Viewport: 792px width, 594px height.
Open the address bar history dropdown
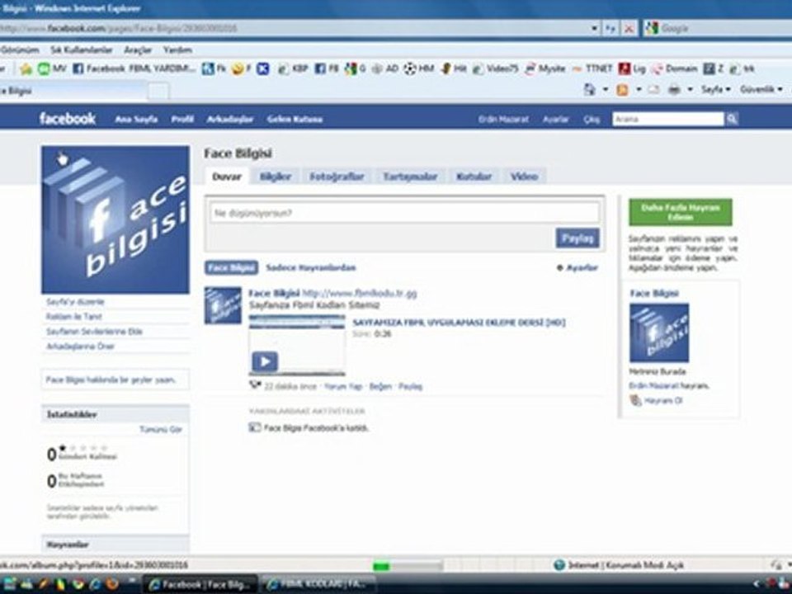(595, 29)
